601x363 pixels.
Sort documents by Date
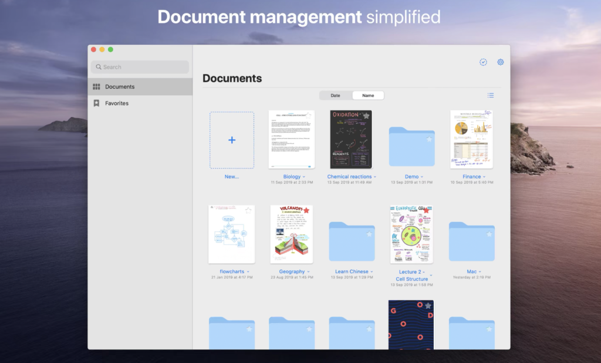pos(335,95)
